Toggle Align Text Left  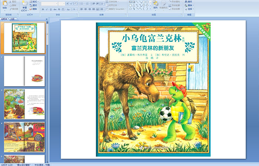coord(82,9)
